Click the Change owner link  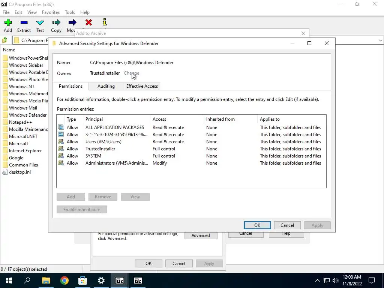coord(132,73)
